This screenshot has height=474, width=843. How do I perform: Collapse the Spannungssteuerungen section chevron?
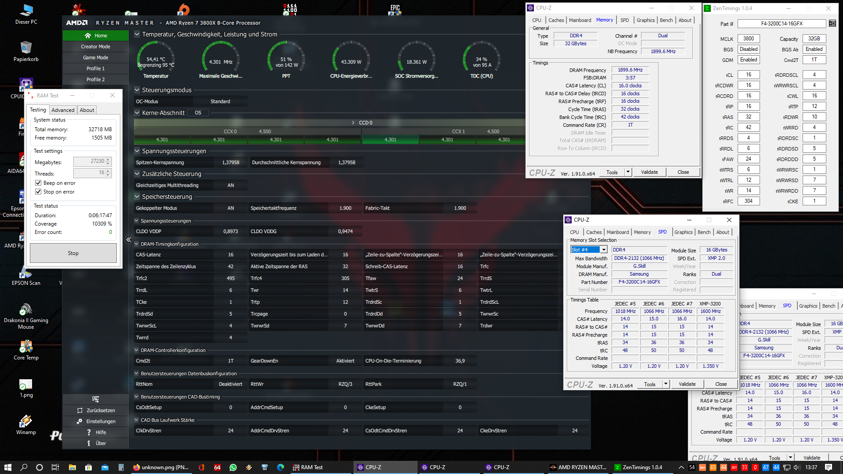[137, 151]
